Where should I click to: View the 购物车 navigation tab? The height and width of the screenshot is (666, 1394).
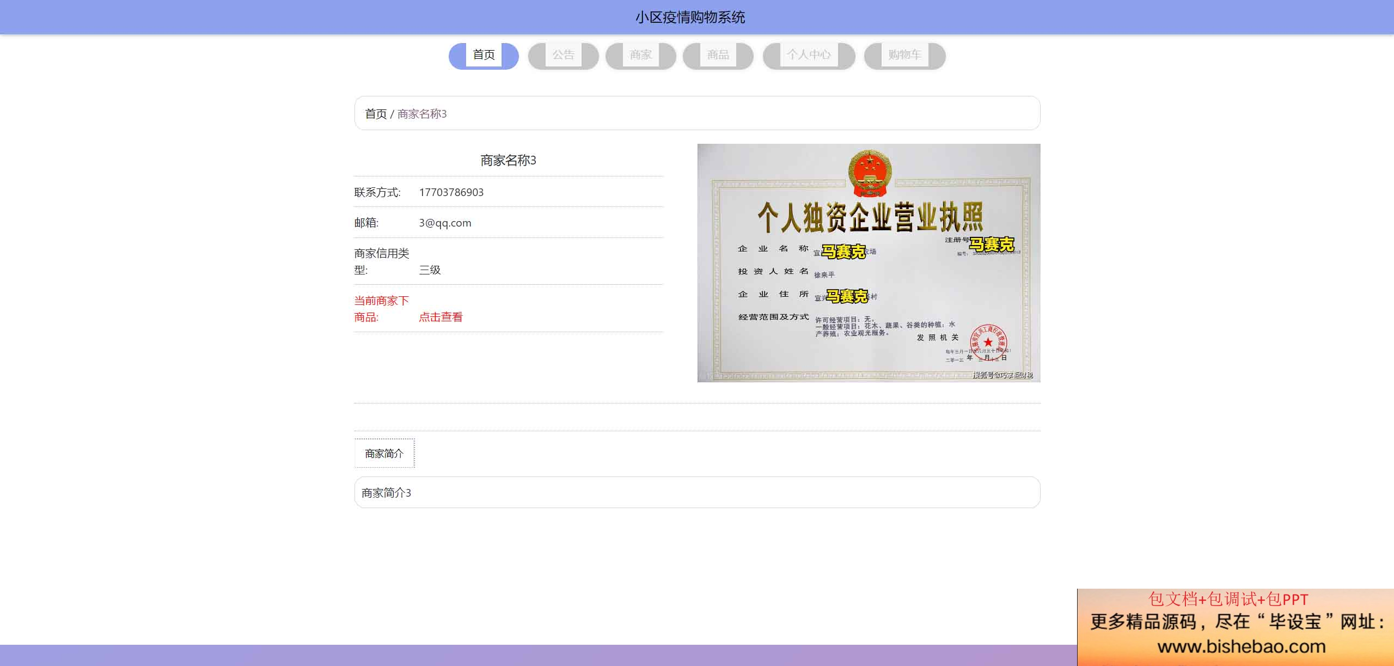[904, 56]
